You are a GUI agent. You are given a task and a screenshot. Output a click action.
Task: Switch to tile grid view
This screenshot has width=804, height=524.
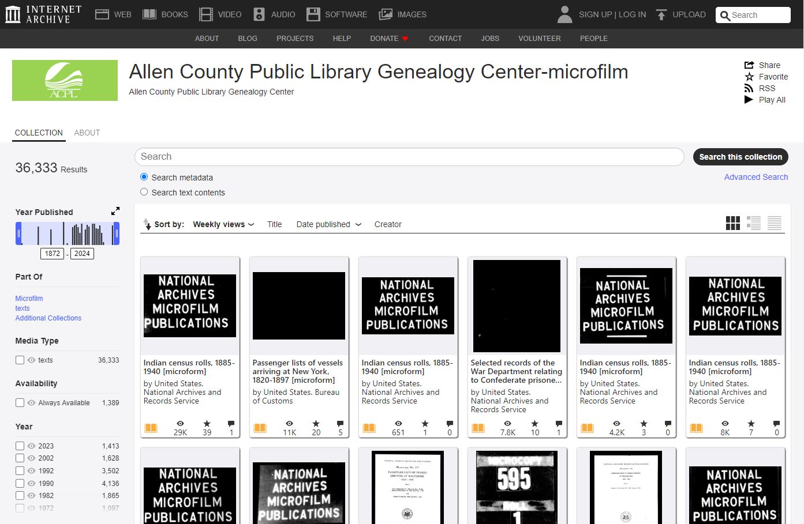pos(733,223)
